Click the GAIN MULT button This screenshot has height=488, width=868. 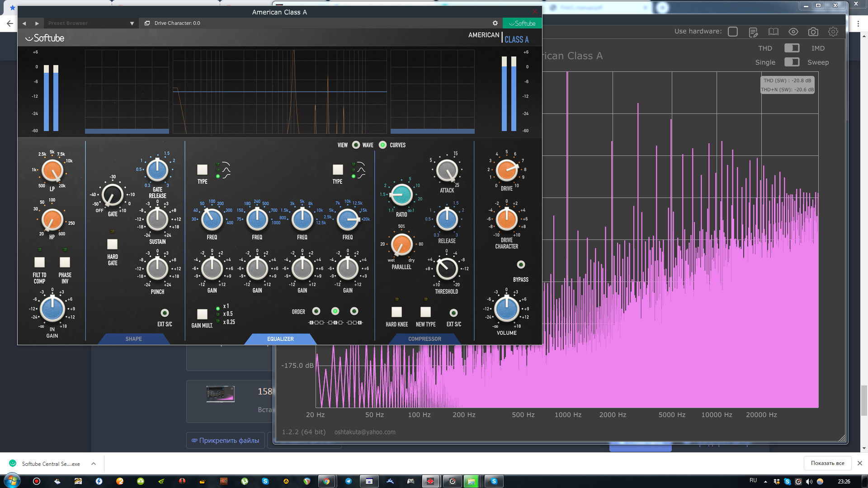(x=202, y=314)
